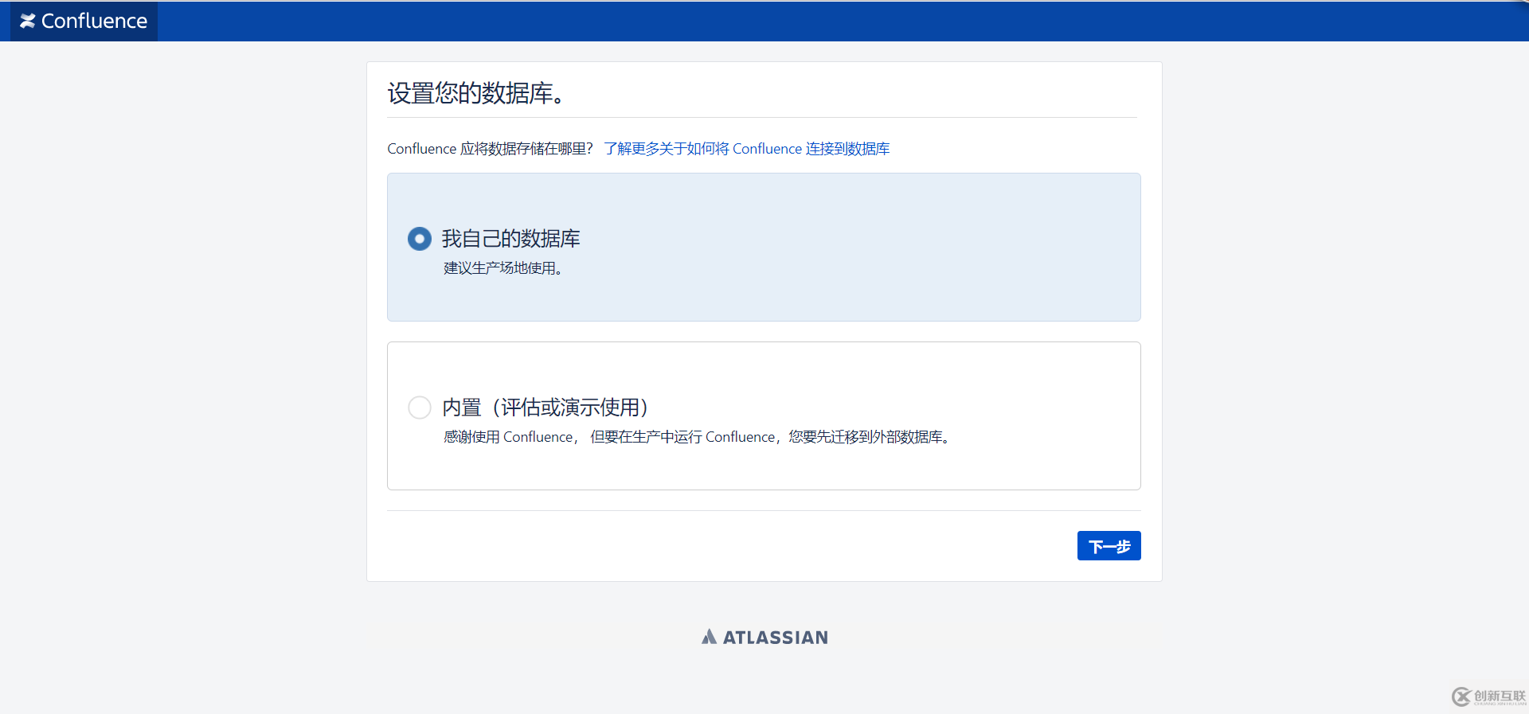Screen dimensions: 1529x714
Task: Select the 我自己的数据库 radio button
Action: coord(420,239)
